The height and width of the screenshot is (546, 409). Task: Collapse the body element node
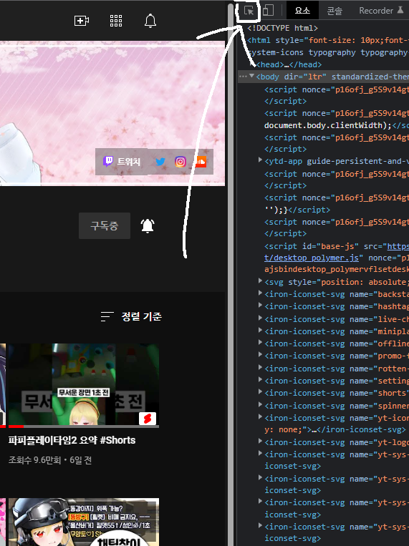click(251, 77)
